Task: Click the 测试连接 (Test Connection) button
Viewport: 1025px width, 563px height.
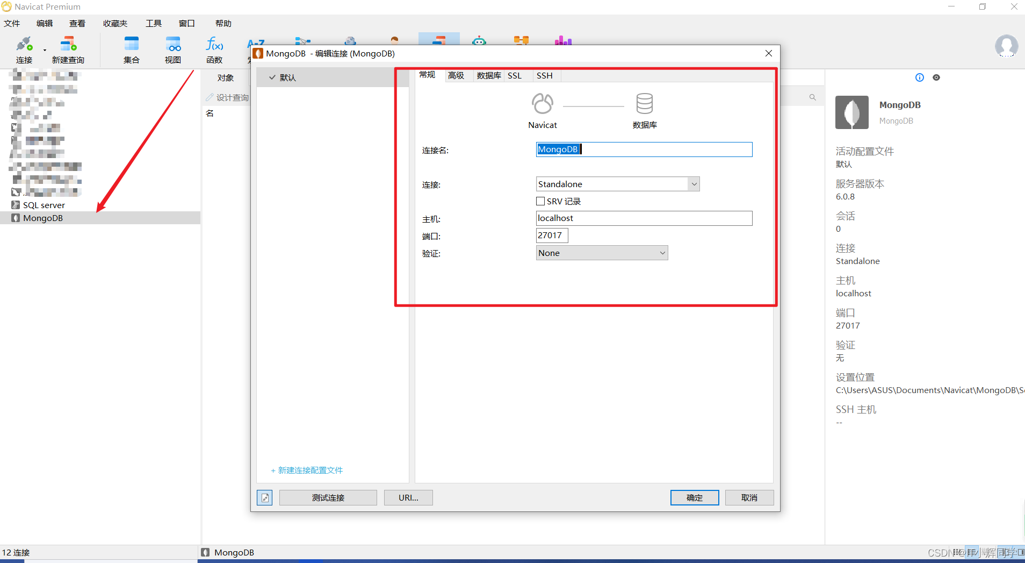Action: 328,498
